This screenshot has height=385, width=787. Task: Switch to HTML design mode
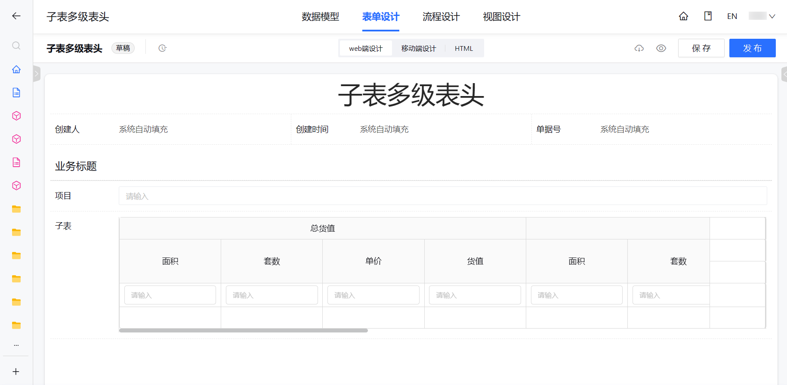[464, 48]
